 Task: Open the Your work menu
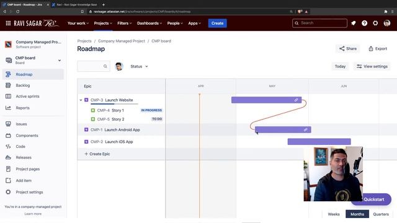click(x=78, y=24)
